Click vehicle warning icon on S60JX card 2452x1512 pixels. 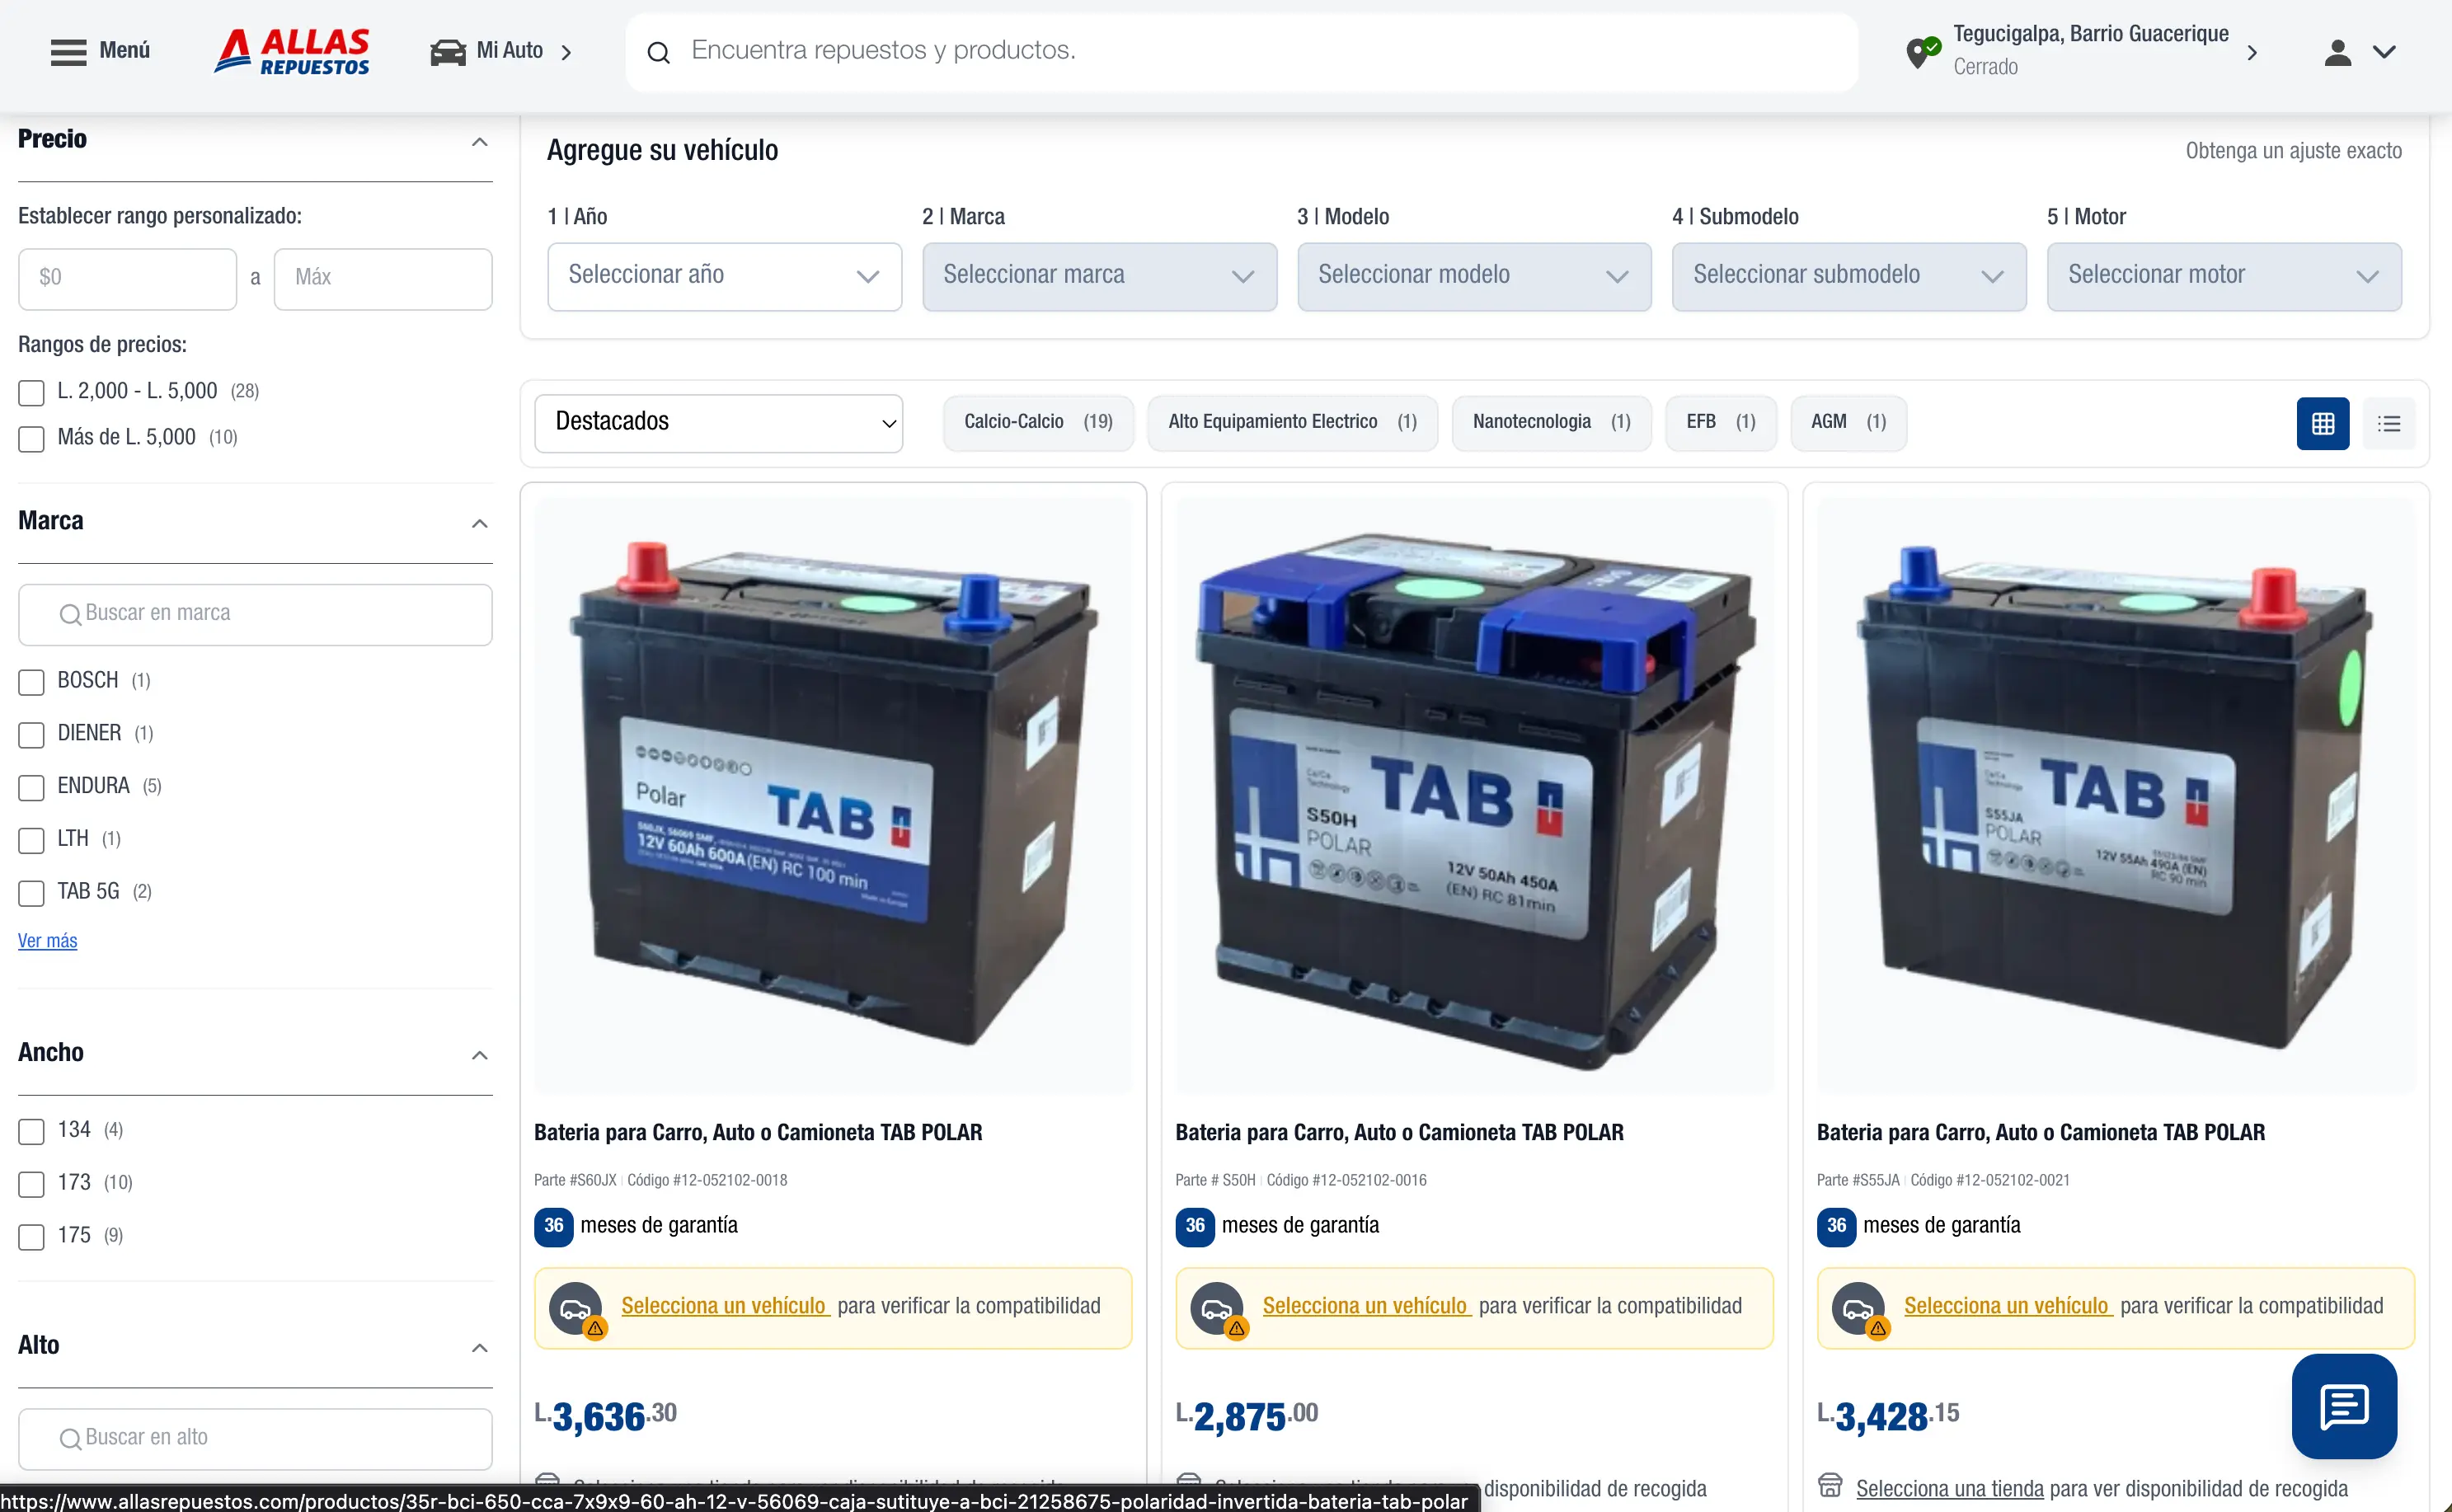coord(576,1309)
